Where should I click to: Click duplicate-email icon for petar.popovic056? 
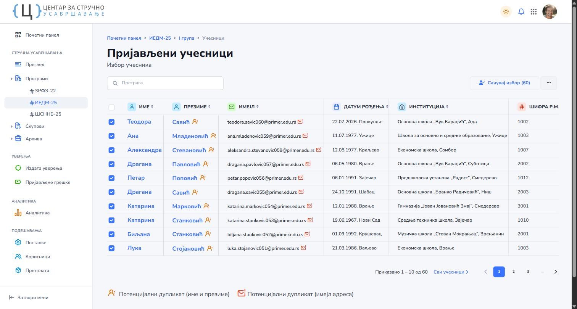tap(301, 178)
